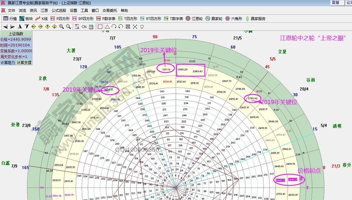Click the 计算支撑 support button
Screen dimensions: 352x200
point(24,63)
